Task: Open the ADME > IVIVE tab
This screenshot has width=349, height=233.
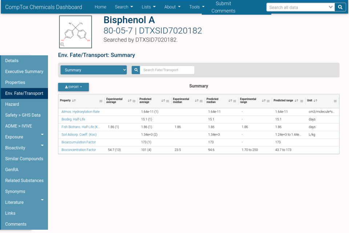Action: pyautogui.click(x=24, y=126)
